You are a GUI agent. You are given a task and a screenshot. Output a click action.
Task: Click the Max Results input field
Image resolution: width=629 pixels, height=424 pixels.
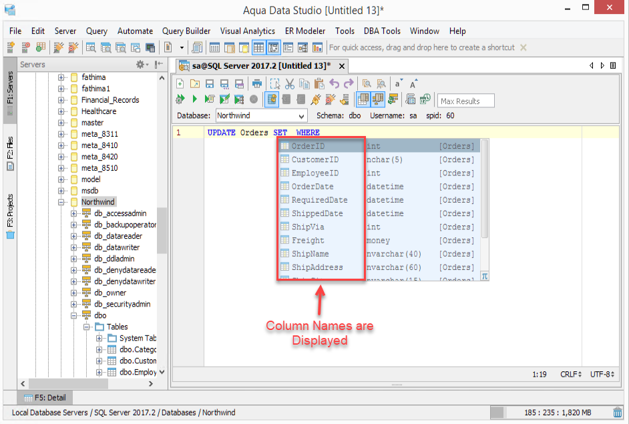click(465, 101)
